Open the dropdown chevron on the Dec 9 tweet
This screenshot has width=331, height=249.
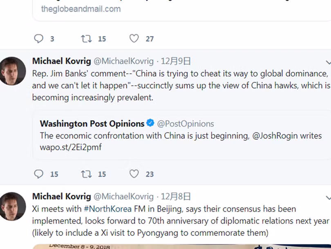click(x=328, y=62)
